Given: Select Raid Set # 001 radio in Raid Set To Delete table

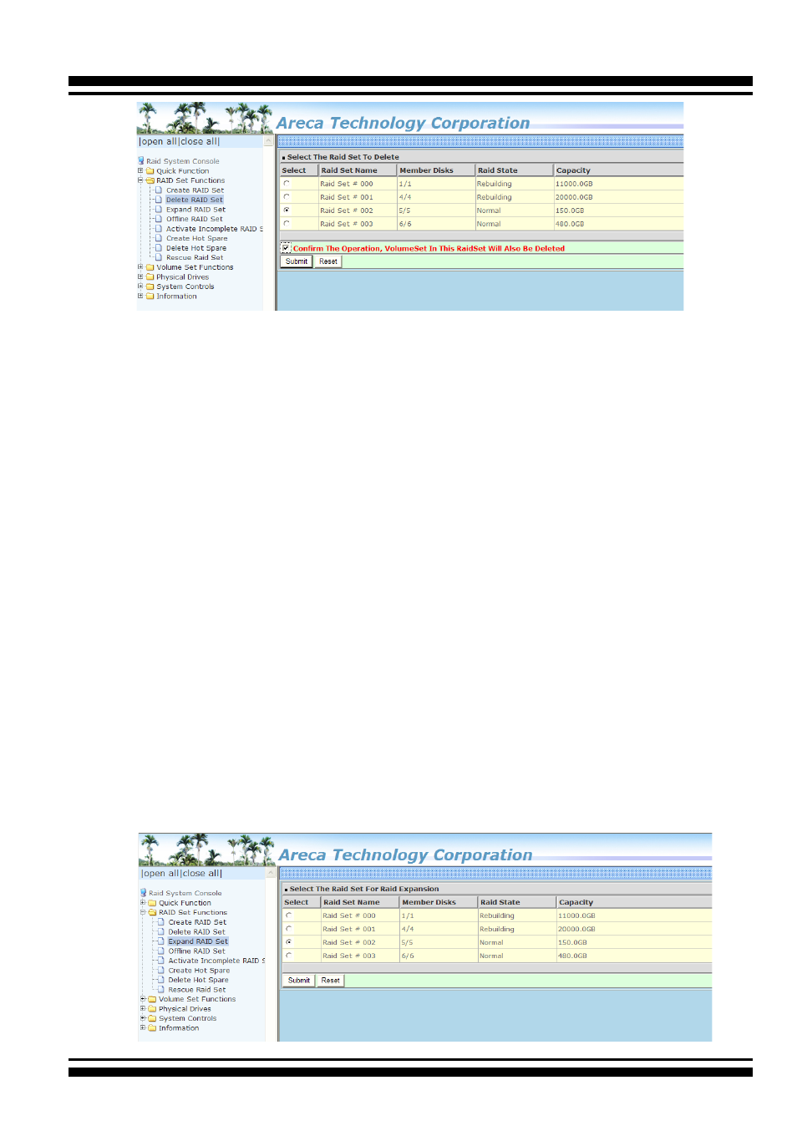Looking at the screenshot, I should pos(287,197).
